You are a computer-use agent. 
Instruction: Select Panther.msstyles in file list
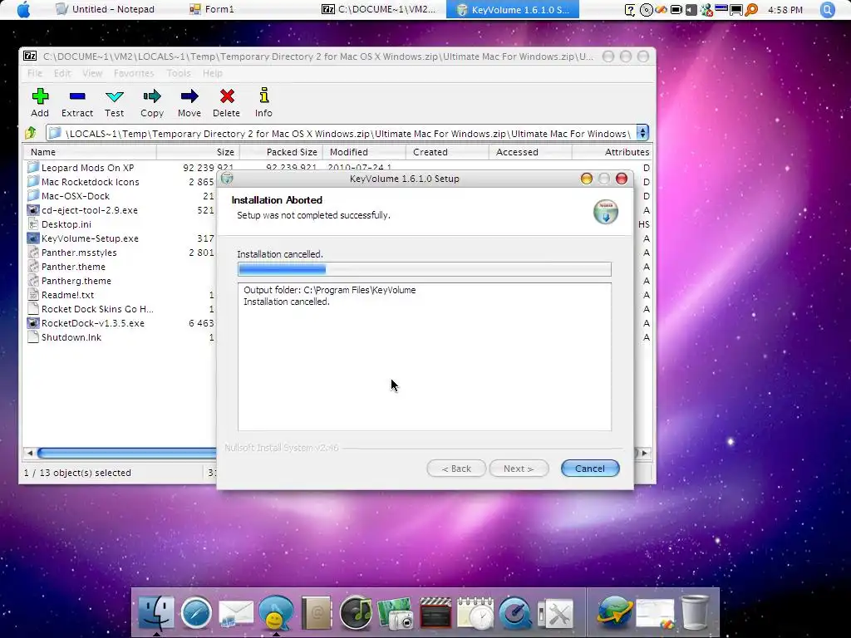(x=79, y=253)
